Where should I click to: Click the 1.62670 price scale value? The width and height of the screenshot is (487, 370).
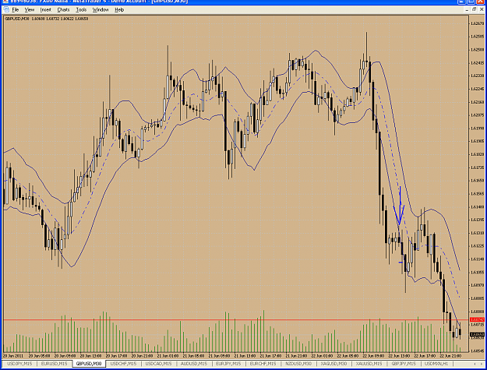pyautogui.click(x=478, y=23)
